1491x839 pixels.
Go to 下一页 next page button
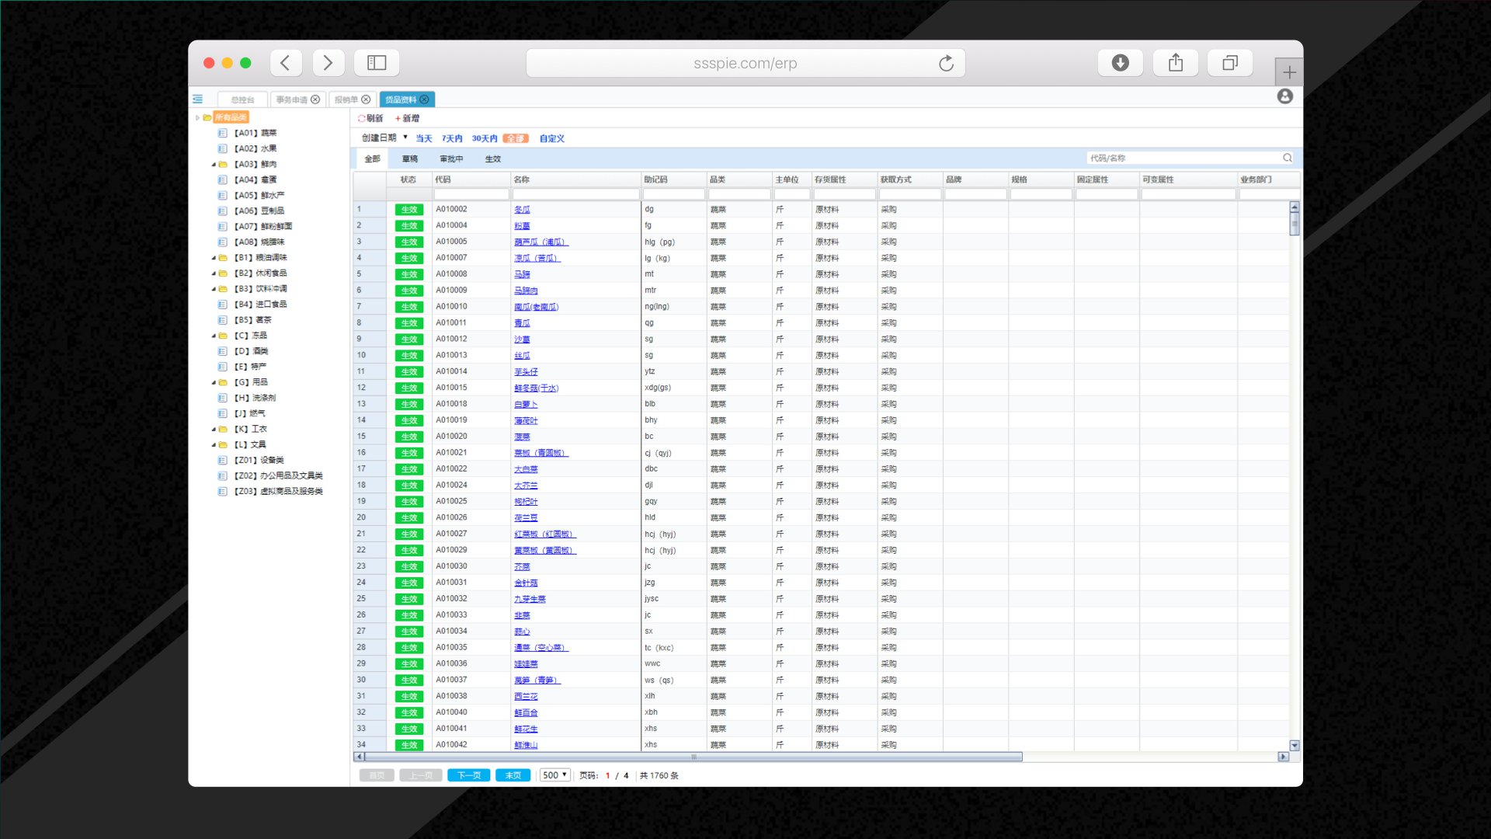click(x=469, y=775)
